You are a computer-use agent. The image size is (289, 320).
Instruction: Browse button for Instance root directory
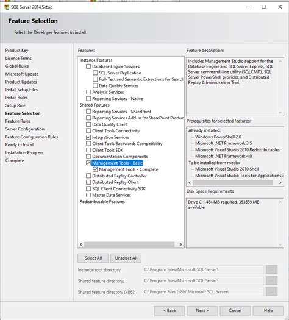click(271, 269)
